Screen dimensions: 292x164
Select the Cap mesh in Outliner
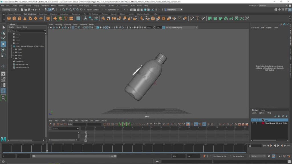pos(19,58)
